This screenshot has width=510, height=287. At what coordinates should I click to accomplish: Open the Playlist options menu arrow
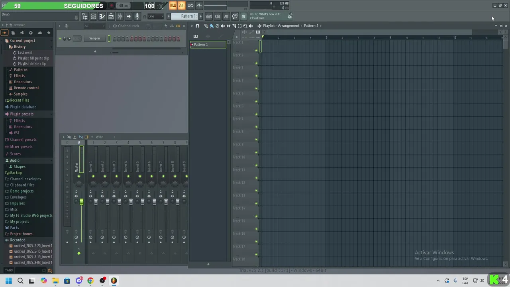192,26
